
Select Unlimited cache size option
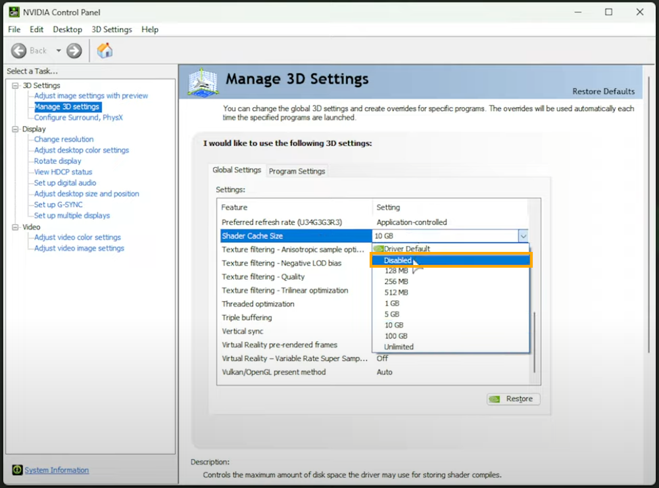tap(450, 347)
